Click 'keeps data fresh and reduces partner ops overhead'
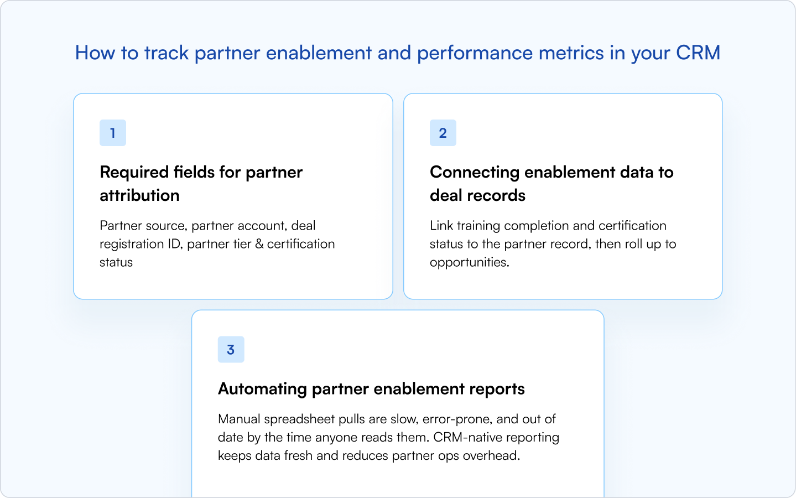Image resolution: width=796 pixels, height=498 pixels. tap(369, 455)
